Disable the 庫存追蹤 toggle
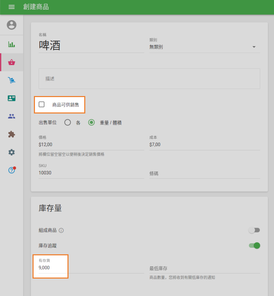The image size is (274, 296). [254, 245]
